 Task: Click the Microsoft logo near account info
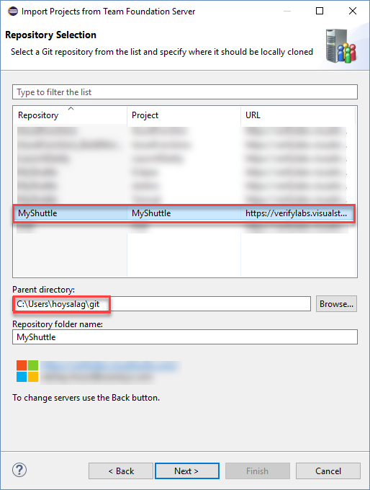coord(27,371)
